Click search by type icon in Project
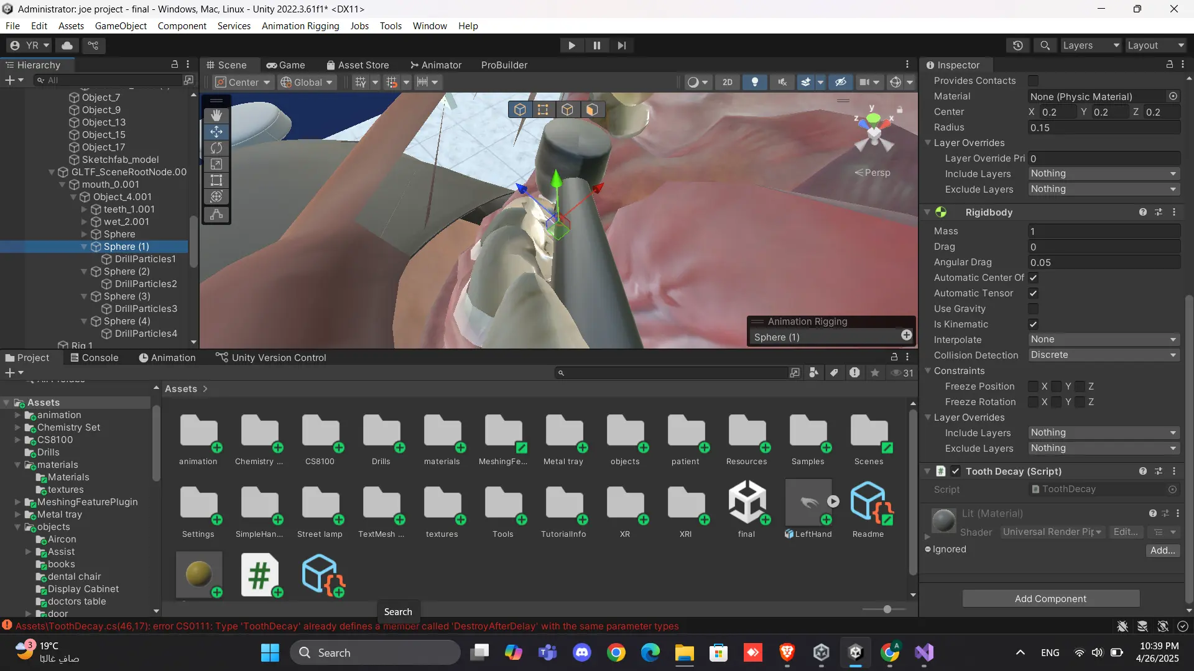The height and width of the screenshot is (671, 1194). pos(813,373)
